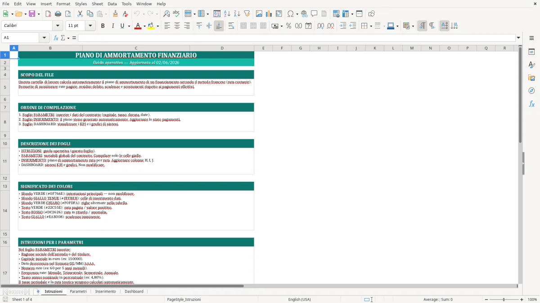This screenshot has height=303, width=540.
Task: Insert Hyperlink icon
Action: click(304, 13)
